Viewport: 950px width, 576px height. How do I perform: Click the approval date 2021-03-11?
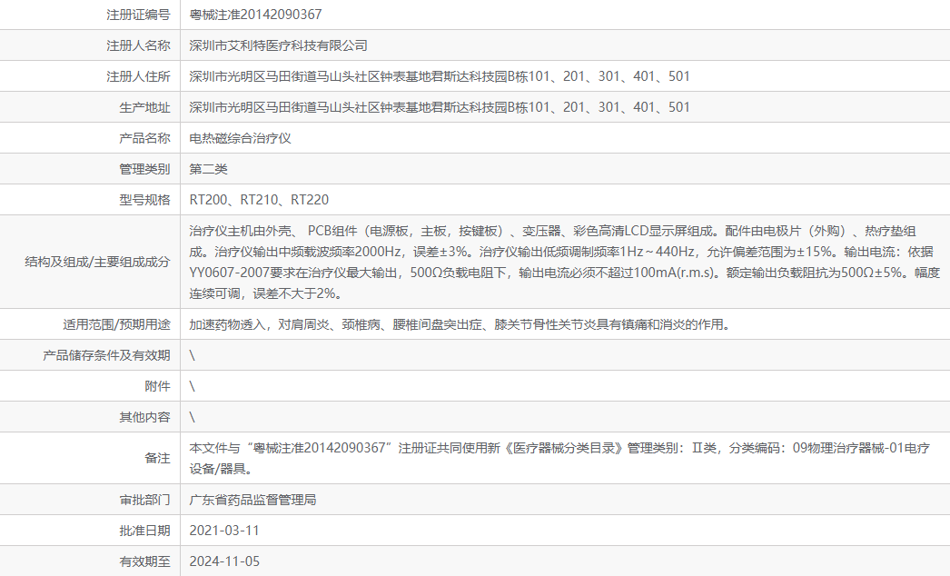click(x=224, y=530)
